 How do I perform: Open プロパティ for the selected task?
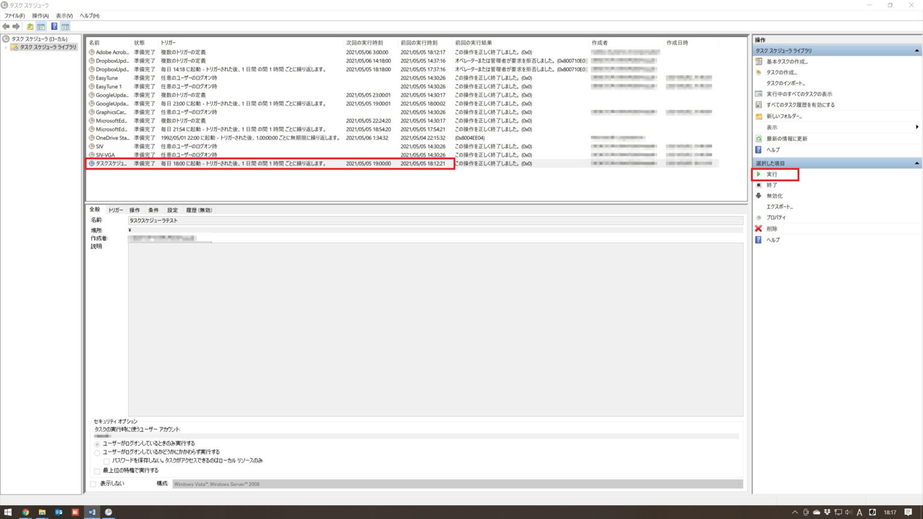coord(777,217)
